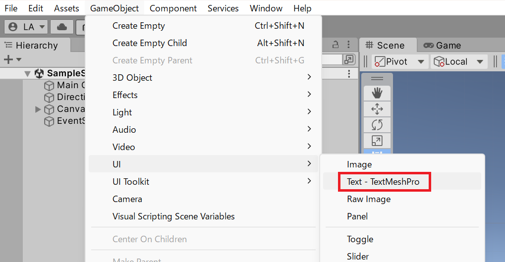Close the GameObject menu in menu bar
The image size is (505, 262).
(x=114, y=8)
